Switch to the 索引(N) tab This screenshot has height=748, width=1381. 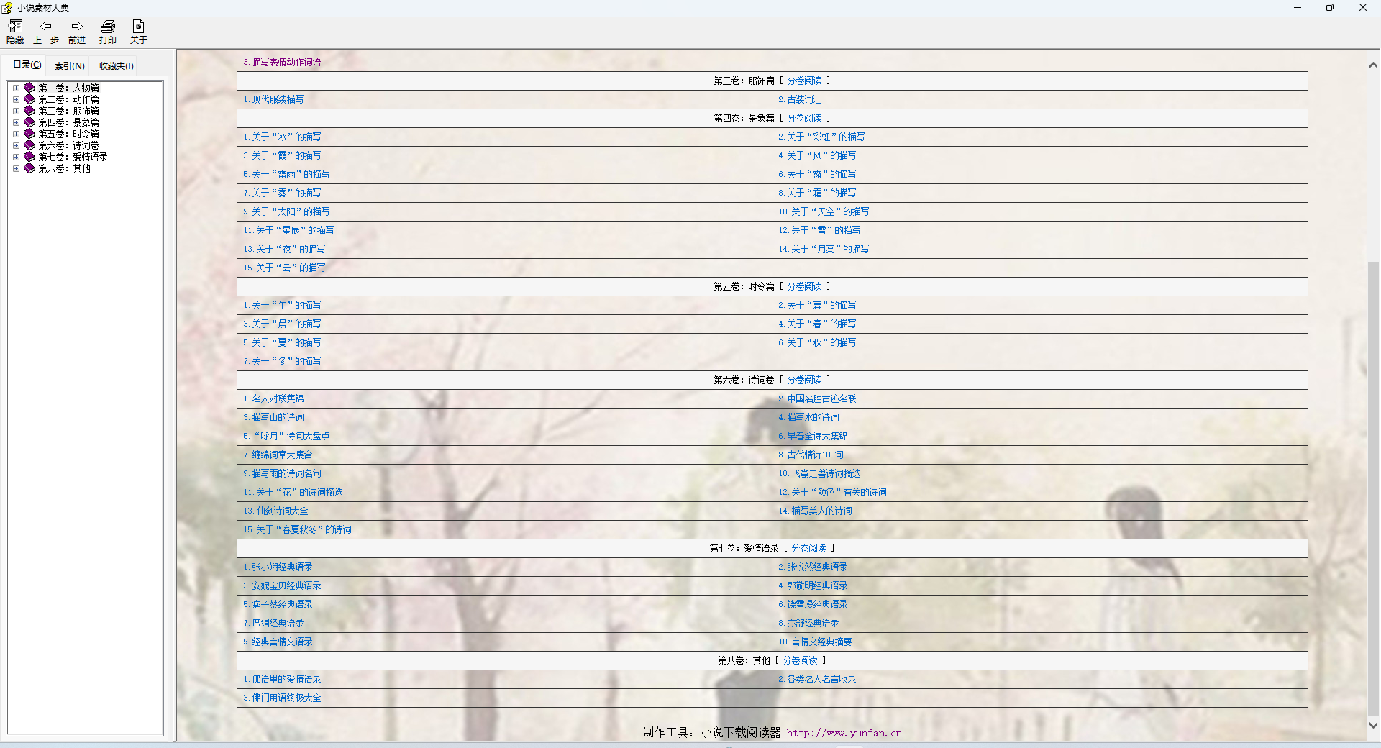[x=69, y=66]
